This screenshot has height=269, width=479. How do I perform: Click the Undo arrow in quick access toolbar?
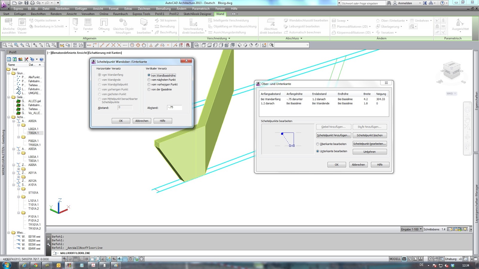click(38, 3)
